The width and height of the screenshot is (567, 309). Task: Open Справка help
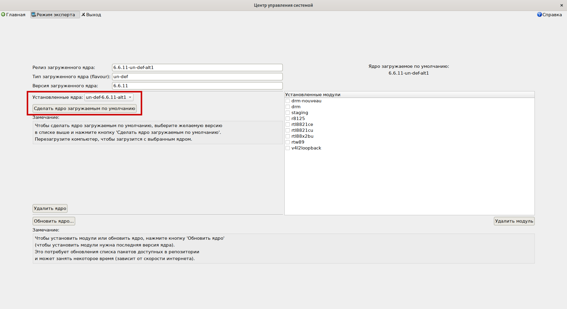(549, 14)
